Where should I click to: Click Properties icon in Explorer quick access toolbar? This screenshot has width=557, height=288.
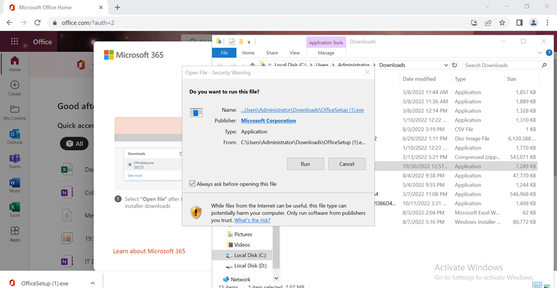click(x=231, y=42)
